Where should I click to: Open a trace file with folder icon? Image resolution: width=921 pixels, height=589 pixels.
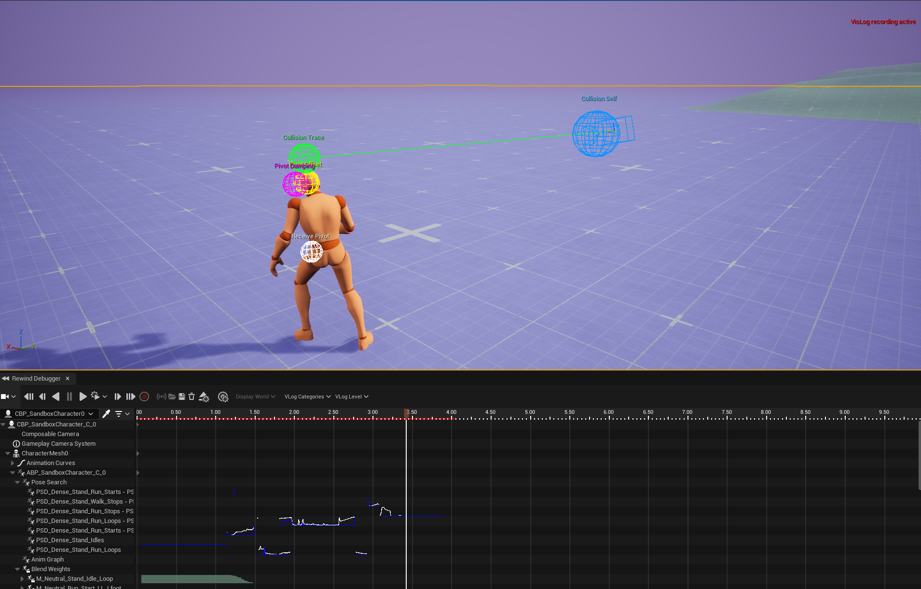172,397
